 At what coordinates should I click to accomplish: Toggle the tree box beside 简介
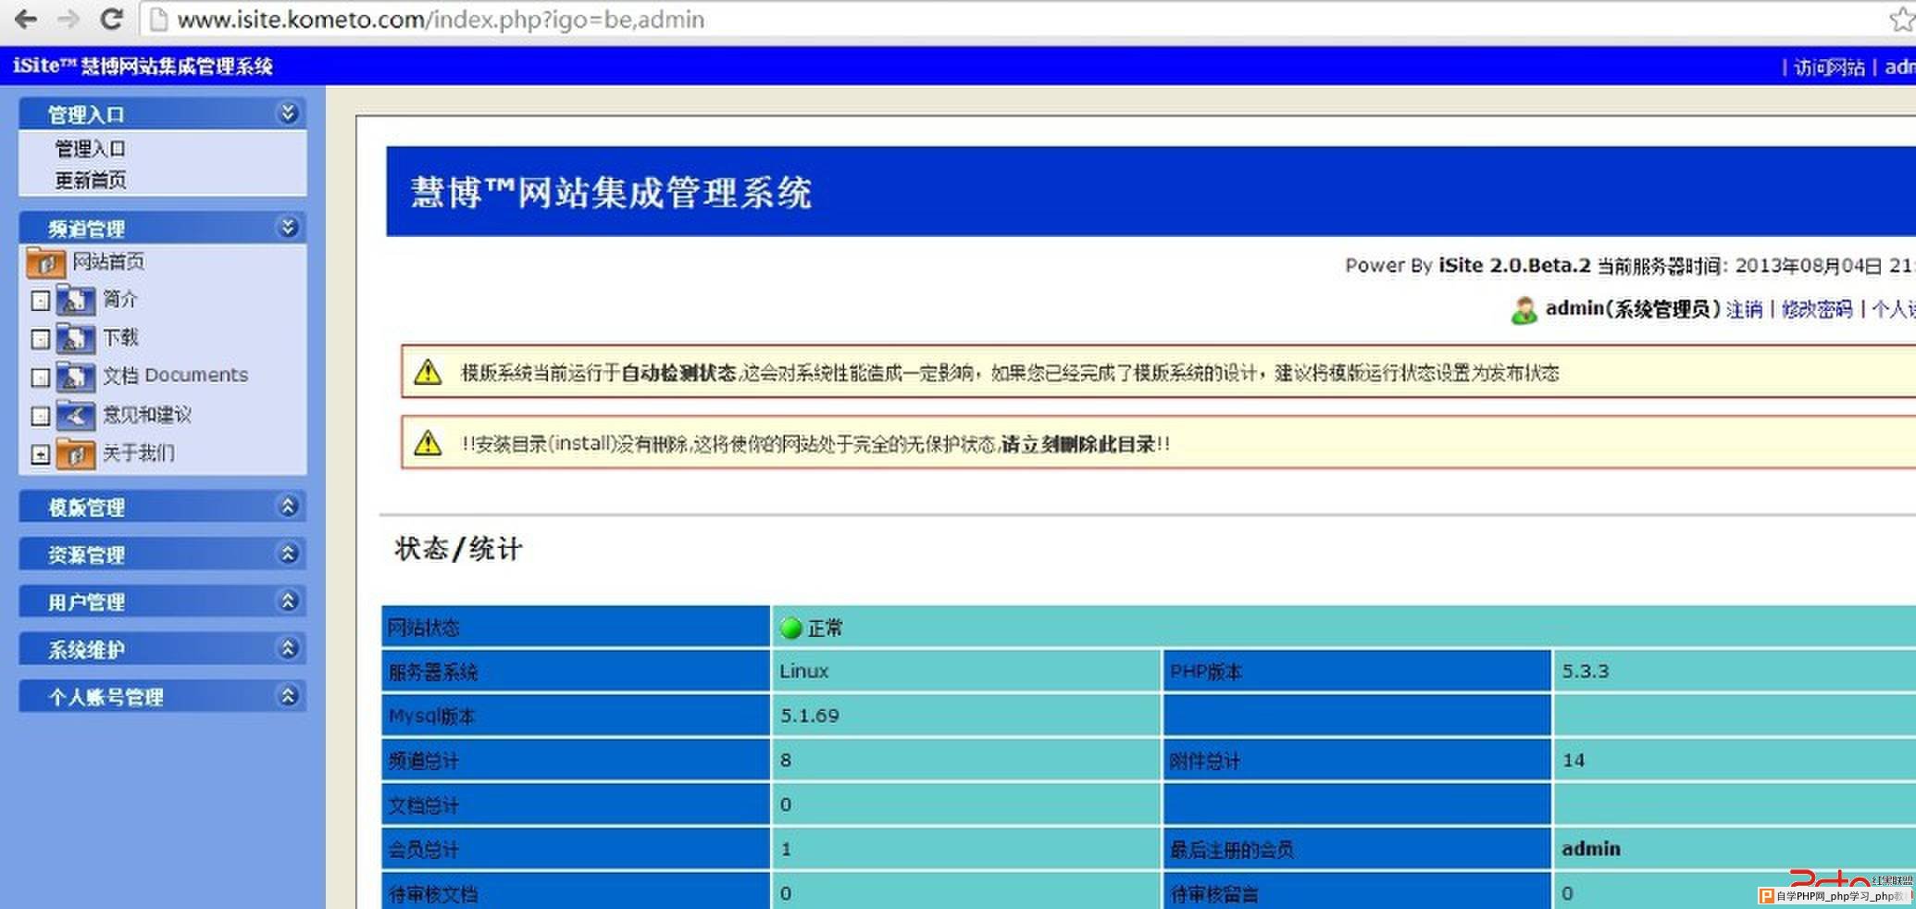coord(40,301)
